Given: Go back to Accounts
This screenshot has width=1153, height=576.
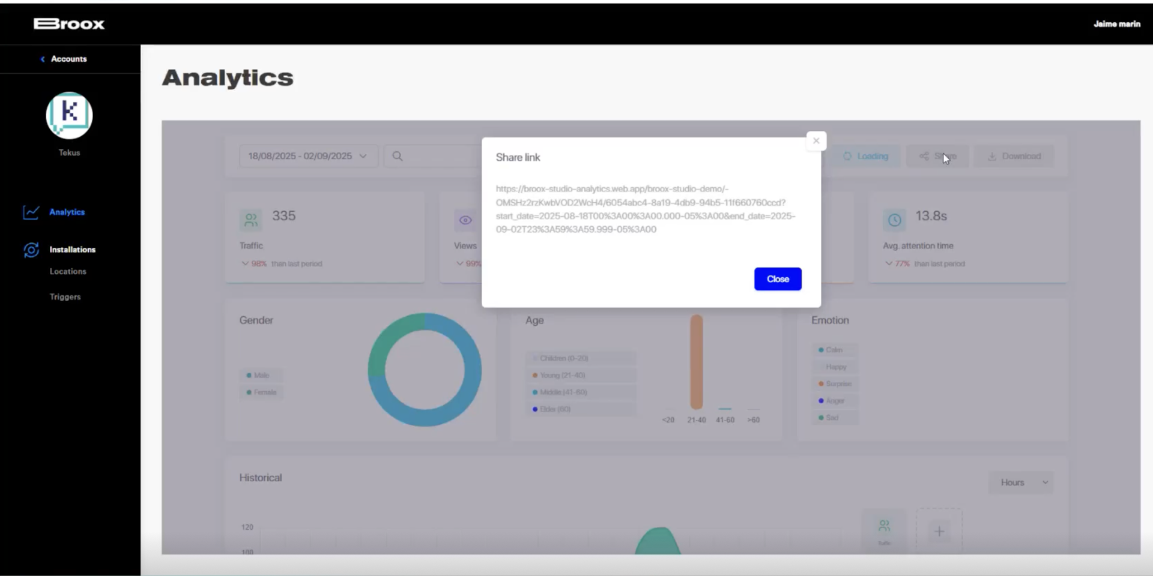Looking at the screenshot, I should click(64, 59).
